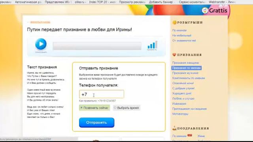This screenshot has height=142, width=253.
Task: Open the Люблю и скучаю link
Action: tap(183, 99)
